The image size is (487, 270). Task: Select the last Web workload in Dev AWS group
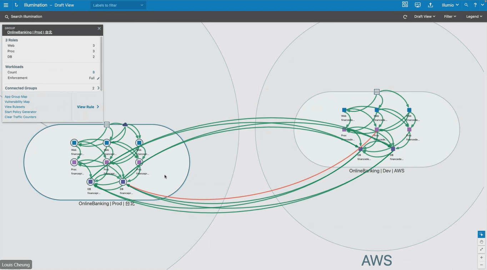[409, 110]
